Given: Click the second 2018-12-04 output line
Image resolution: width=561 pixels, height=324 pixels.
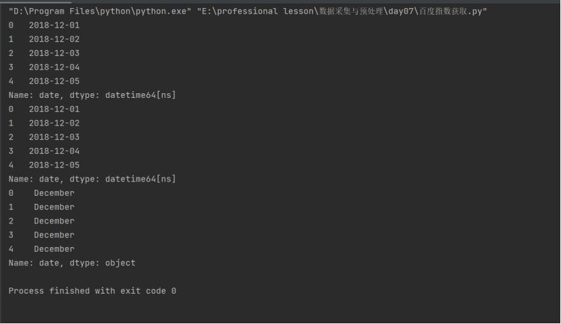Looking at the screenshot, I should 44,151.
